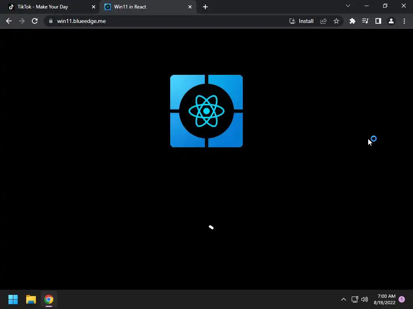Close the Win11 in React tab
The height and width of the screenshot is (309, 413).
coord(190,7)
